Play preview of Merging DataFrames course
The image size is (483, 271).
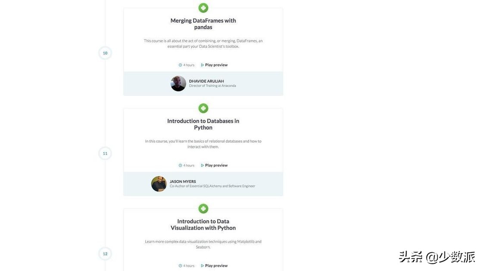216,65
